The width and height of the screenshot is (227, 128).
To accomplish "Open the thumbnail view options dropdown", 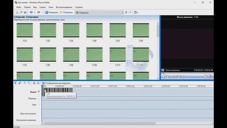I will (x=136, y=12).
